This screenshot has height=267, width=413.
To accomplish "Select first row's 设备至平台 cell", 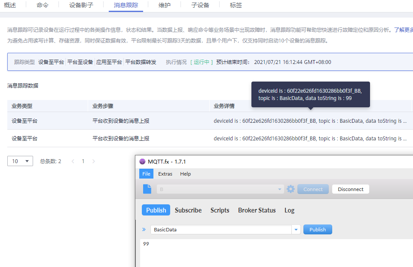I will point(24,121).
